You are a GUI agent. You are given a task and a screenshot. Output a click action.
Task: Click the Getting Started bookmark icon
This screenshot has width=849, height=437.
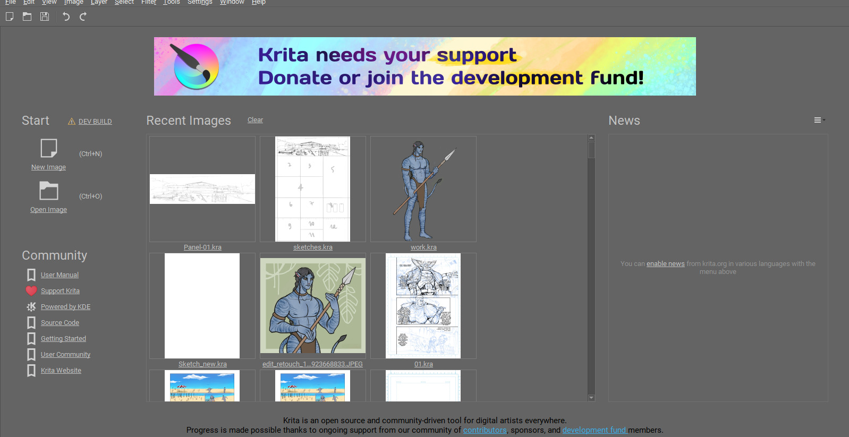[31, 338]
